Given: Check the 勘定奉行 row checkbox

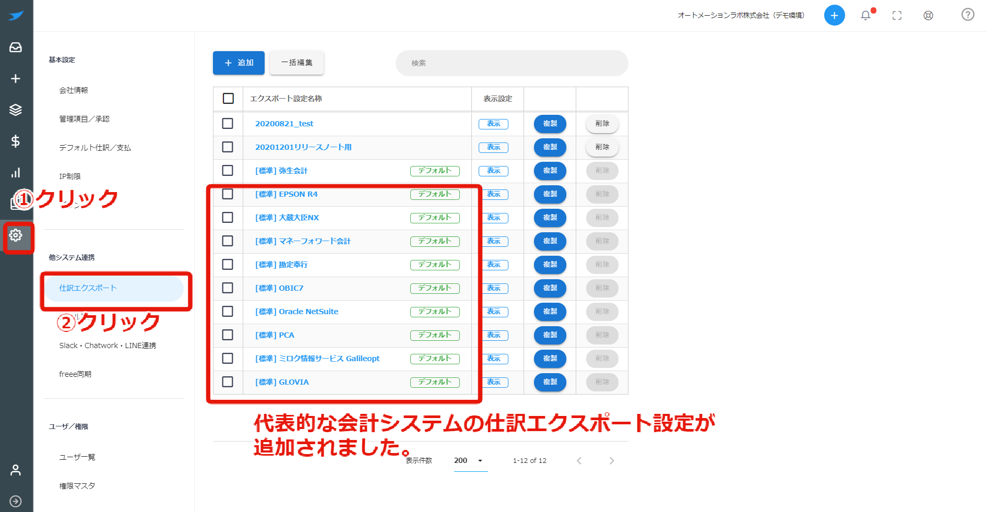Looking at the screenshot, I should click(228, 265).
